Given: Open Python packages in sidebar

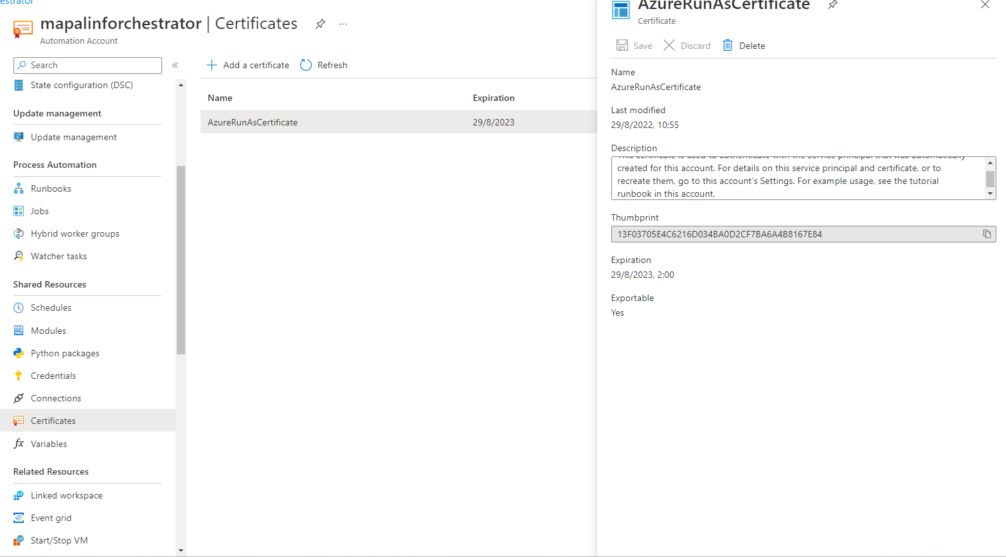Looking at the screenshot, I should point(65,353).
